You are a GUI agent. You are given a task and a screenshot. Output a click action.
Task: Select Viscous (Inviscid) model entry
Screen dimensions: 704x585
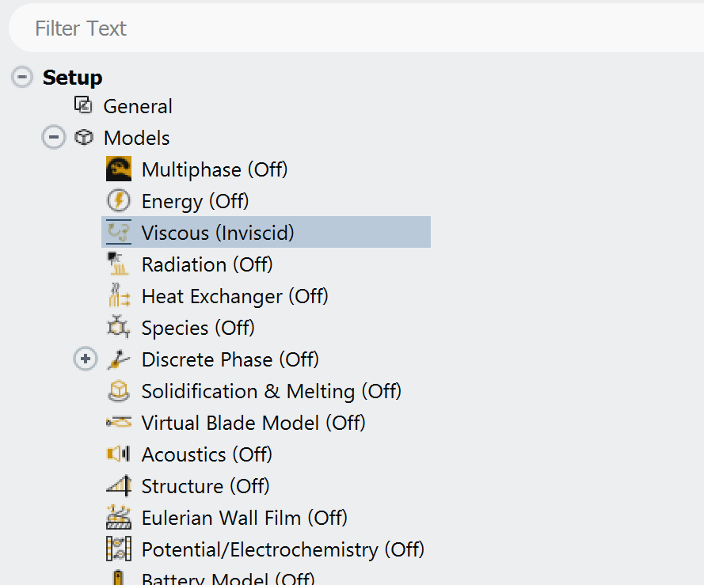coord(217,233)
